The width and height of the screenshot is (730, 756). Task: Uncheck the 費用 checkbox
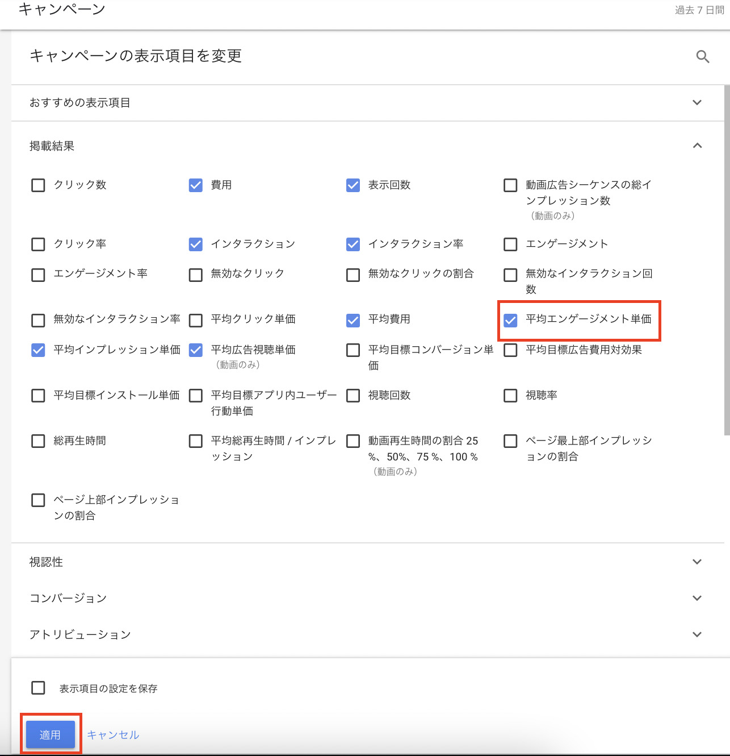[x=196, y=185]
